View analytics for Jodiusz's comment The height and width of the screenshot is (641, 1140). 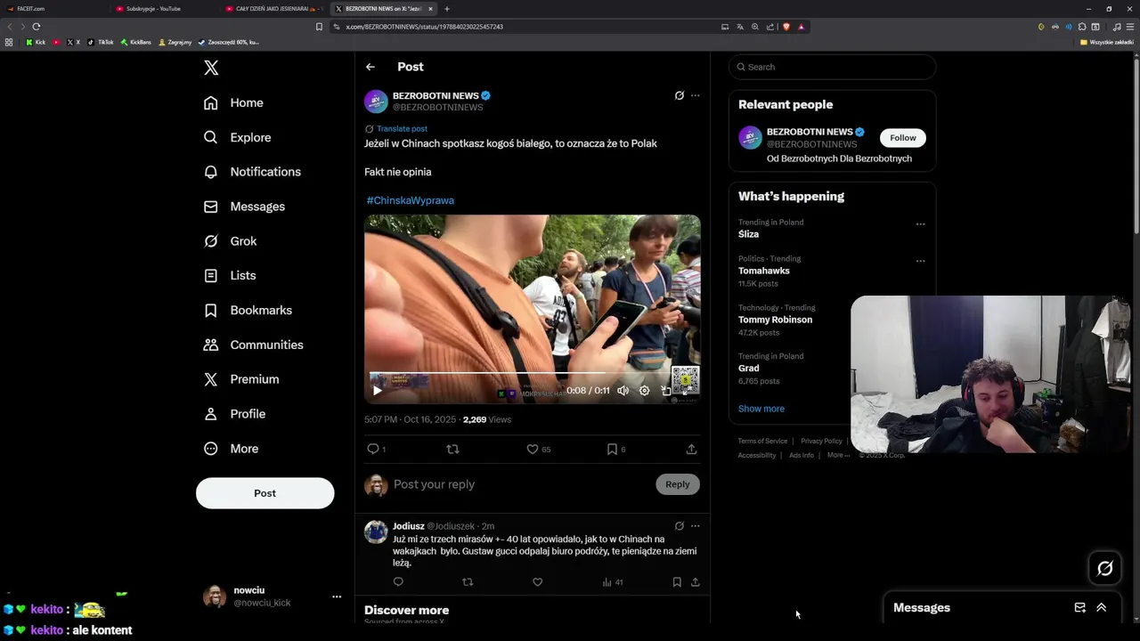613,582
